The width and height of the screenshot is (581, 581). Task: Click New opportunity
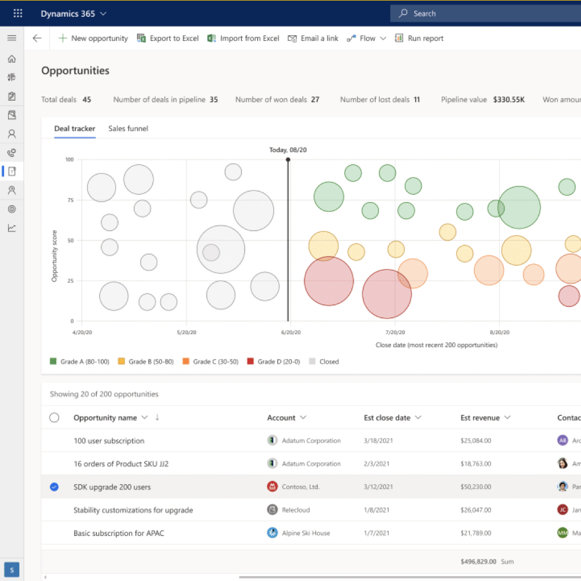click(x=92, y=38)
